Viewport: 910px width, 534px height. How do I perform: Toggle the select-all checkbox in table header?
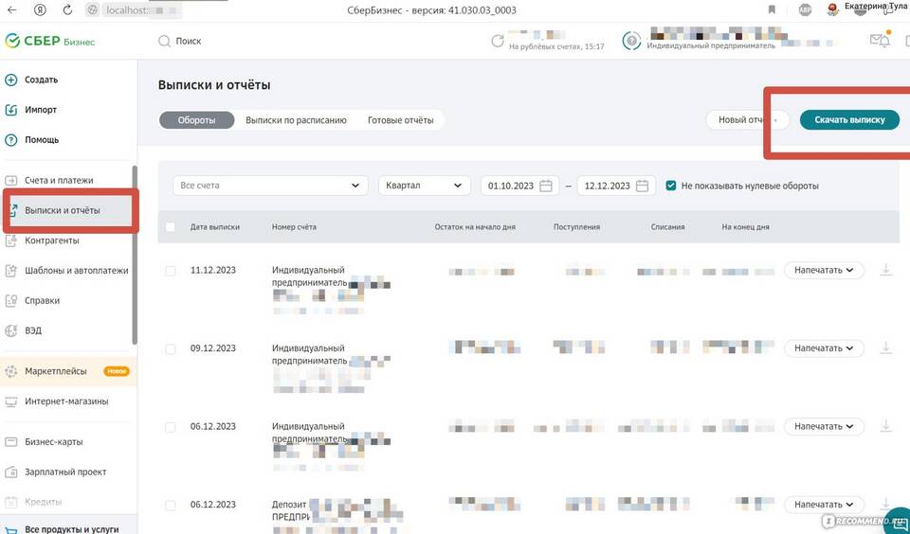171,227
